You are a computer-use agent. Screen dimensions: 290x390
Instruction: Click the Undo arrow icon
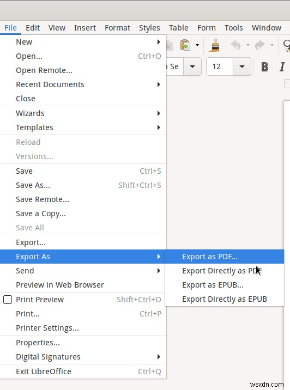[x=235, y=45]
